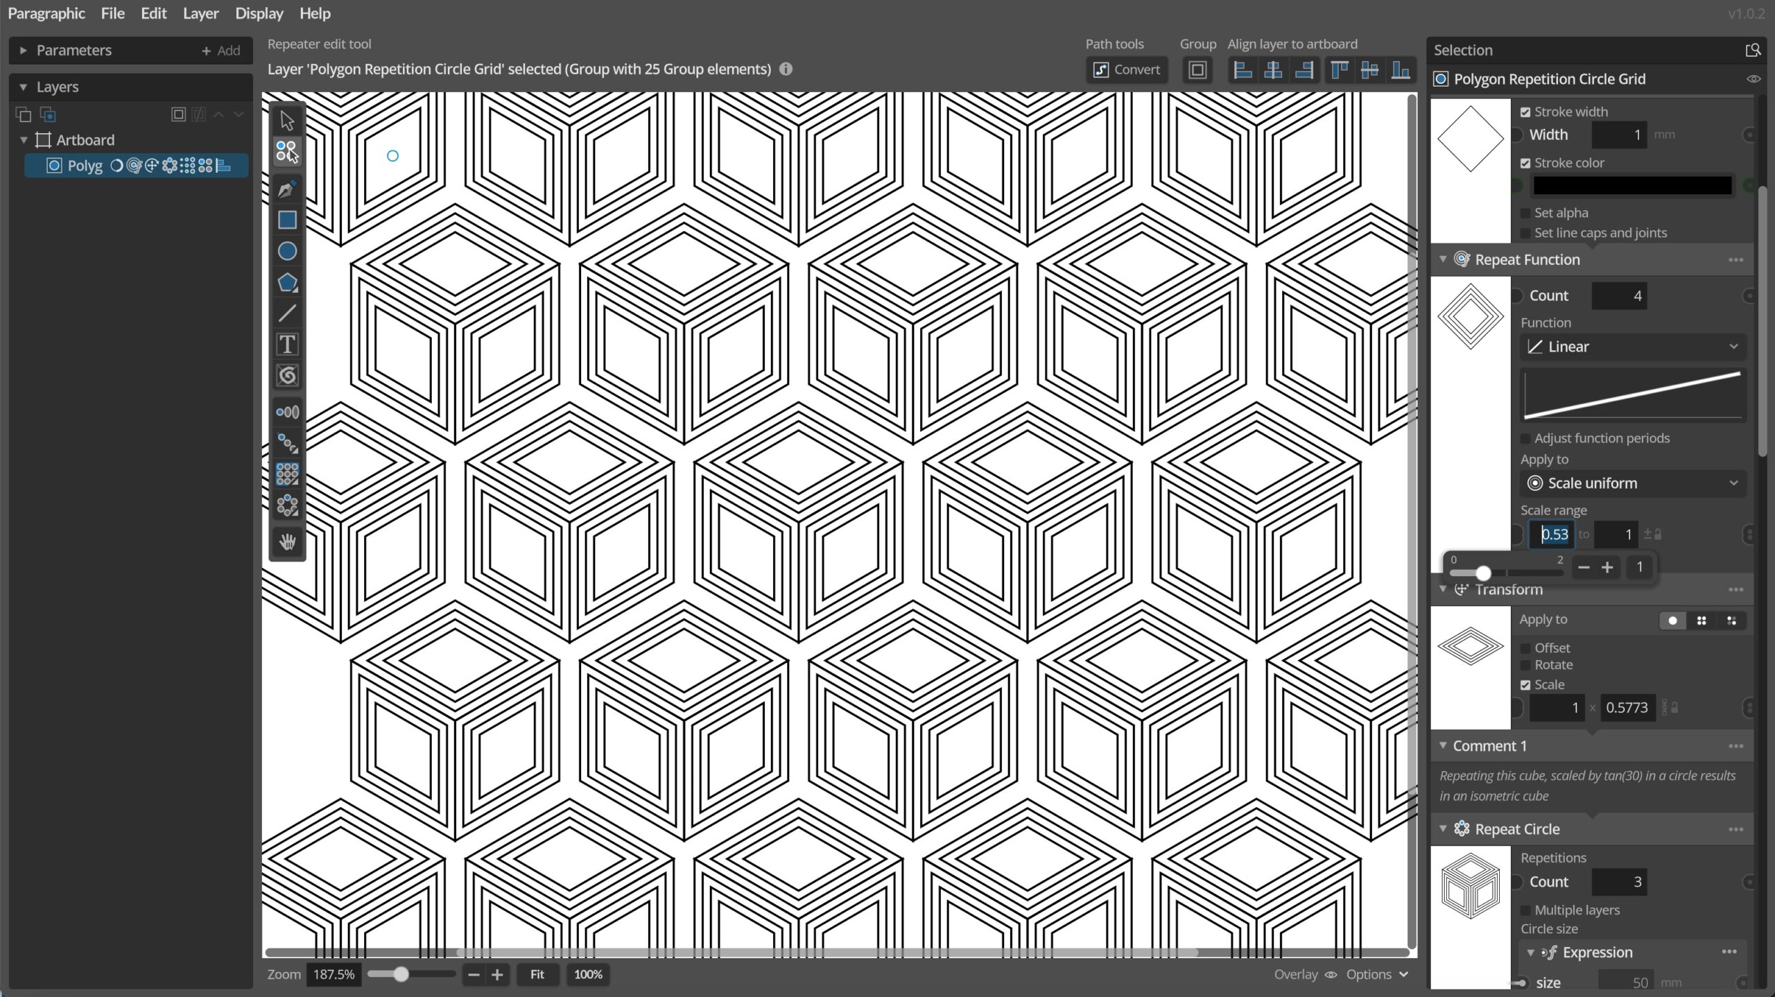1775x997 pixels.
Task: Toggle the Stroke width checkbox
Action: (x=1525, y=112)
